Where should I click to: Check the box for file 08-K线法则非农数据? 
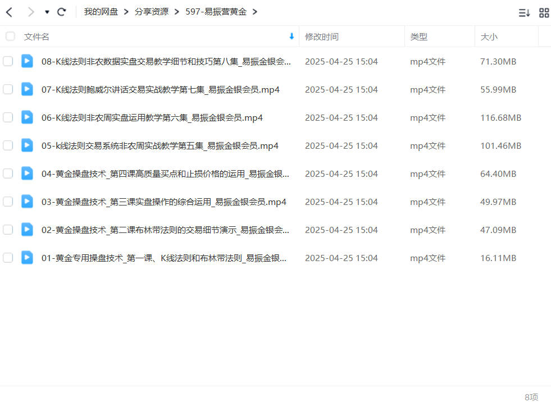[x=8, y=61]
